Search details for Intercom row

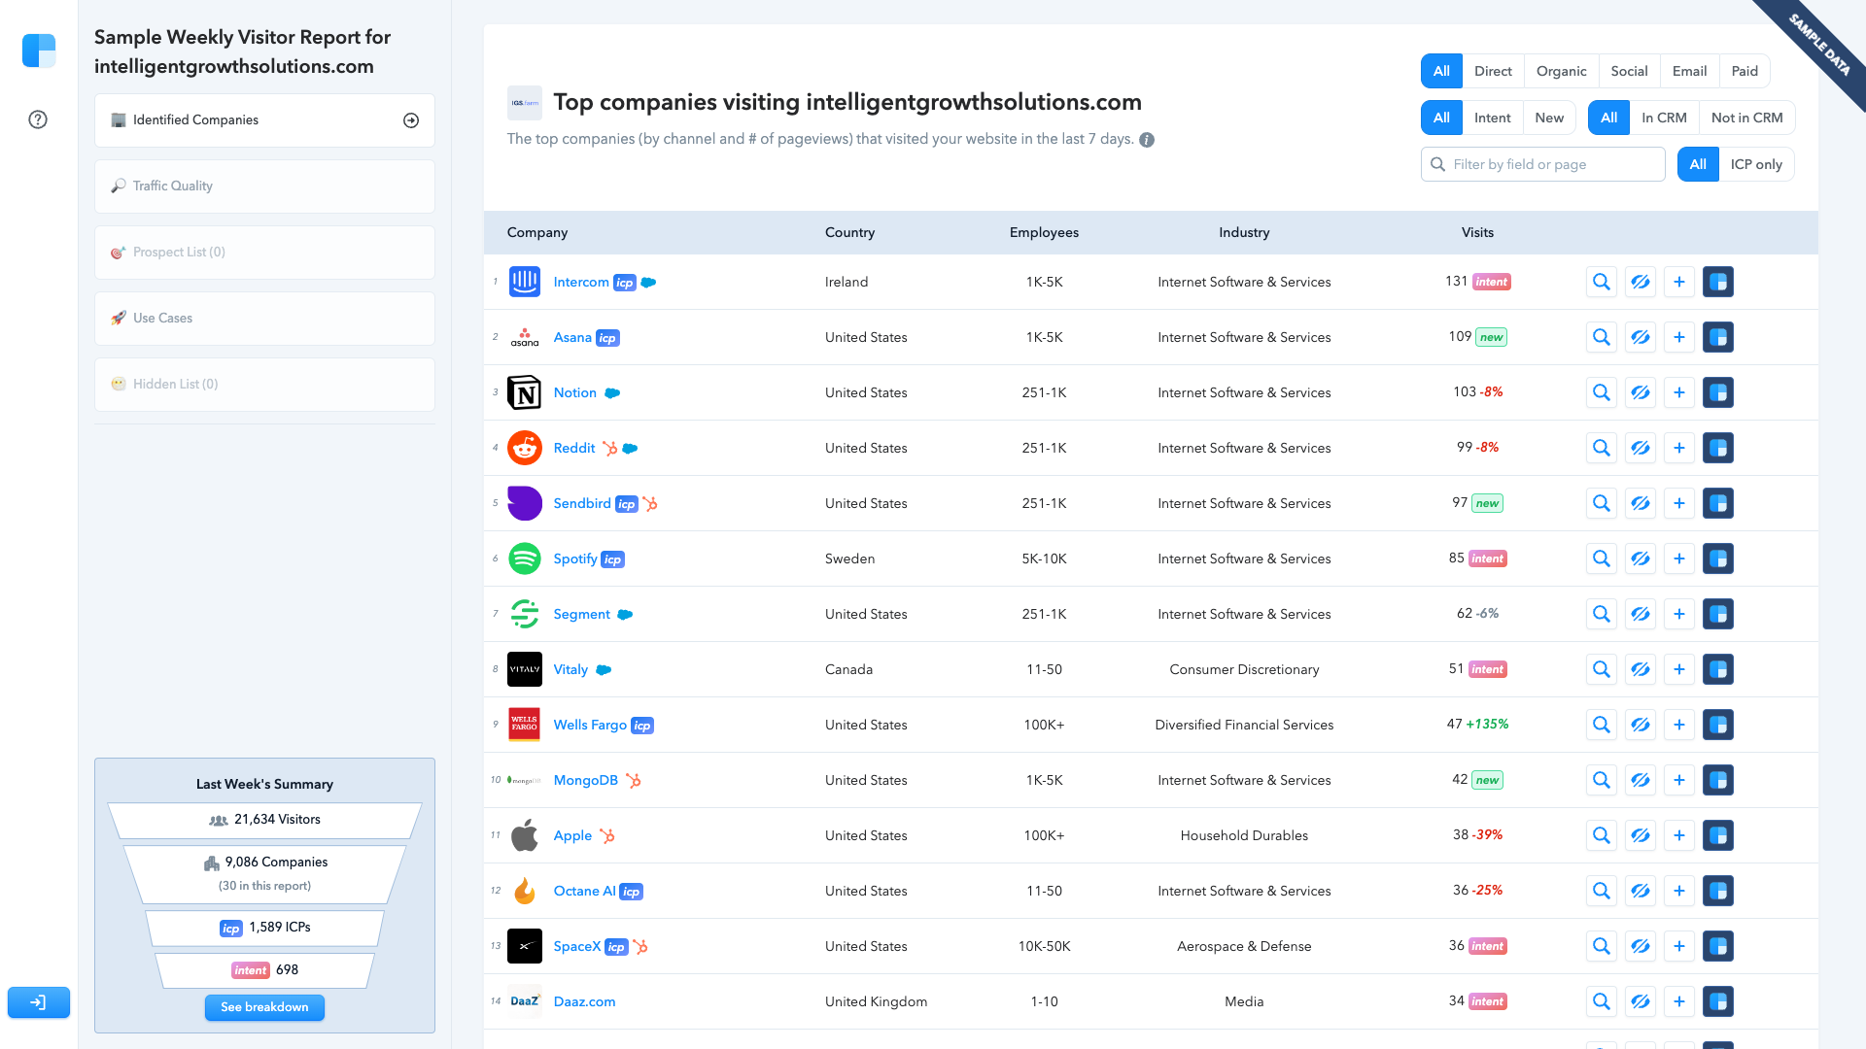click(1602, 282)
